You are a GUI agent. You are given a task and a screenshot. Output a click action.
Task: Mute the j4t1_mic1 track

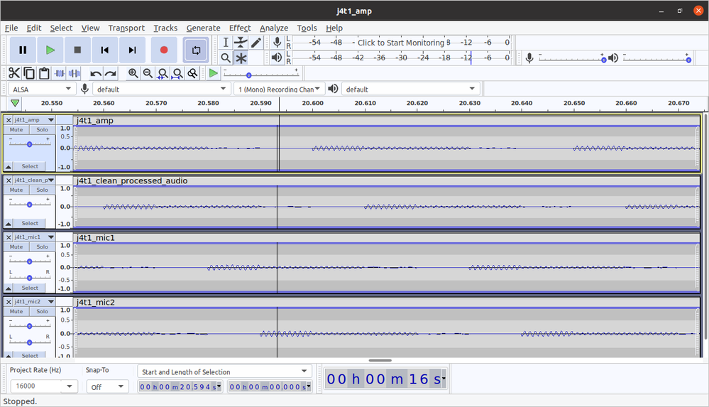click(16, 246)
